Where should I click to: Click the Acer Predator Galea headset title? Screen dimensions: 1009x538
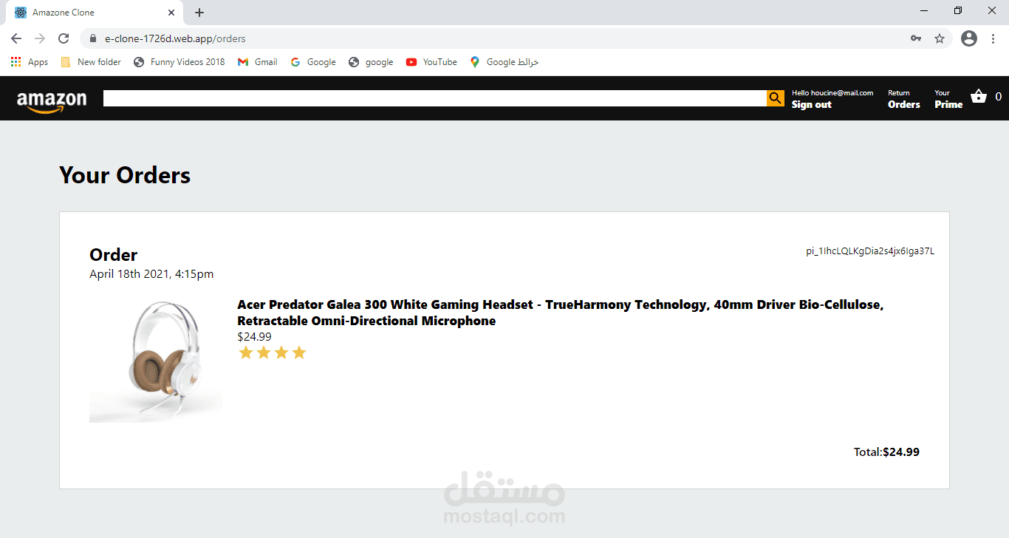(x=560, y=313)
